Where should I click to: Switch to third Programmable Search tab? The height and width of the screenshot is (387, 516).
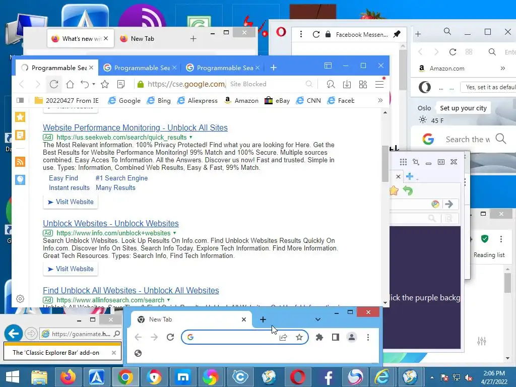pyautogui.click(x=223, y=68)
